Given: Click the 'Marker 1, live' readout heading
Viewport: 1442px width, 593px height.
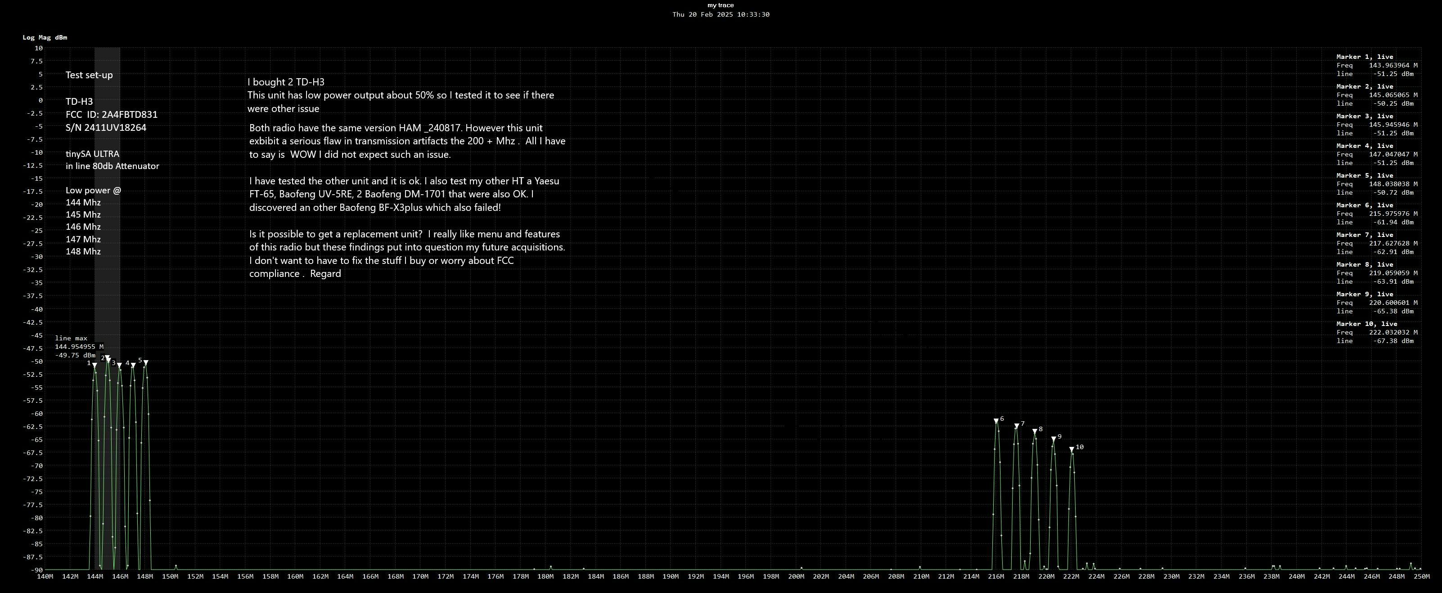Looking at the screenshot, I should coord(1365,57).
